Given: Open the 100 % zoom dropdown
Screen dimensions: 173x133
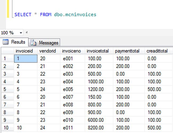Looking at the screenshot, I should pos(21,33).
